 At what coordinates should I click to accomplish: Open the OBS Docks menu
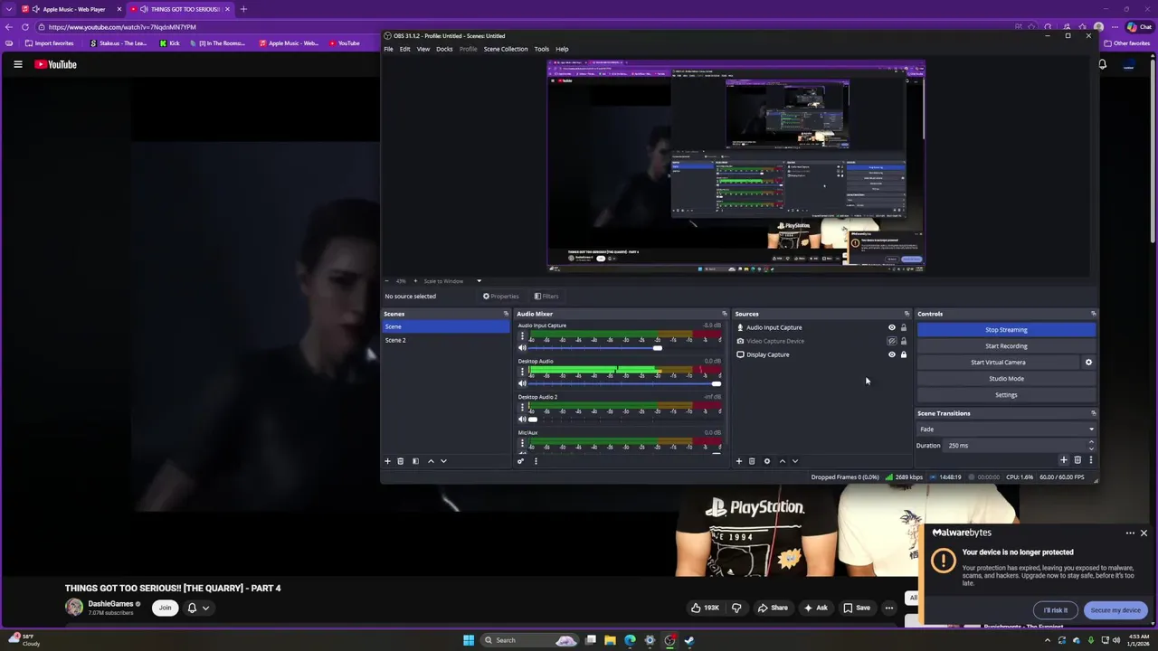[444, 49]
